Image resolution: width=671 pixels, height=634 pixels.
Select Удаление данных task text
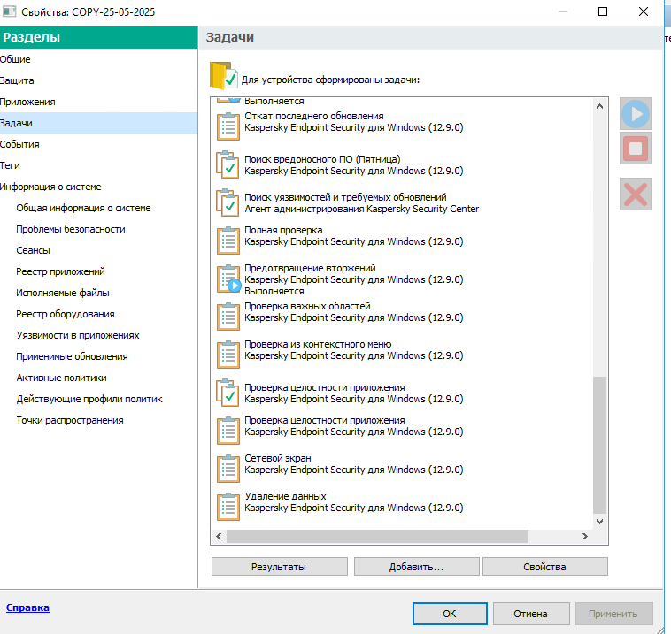285,496
